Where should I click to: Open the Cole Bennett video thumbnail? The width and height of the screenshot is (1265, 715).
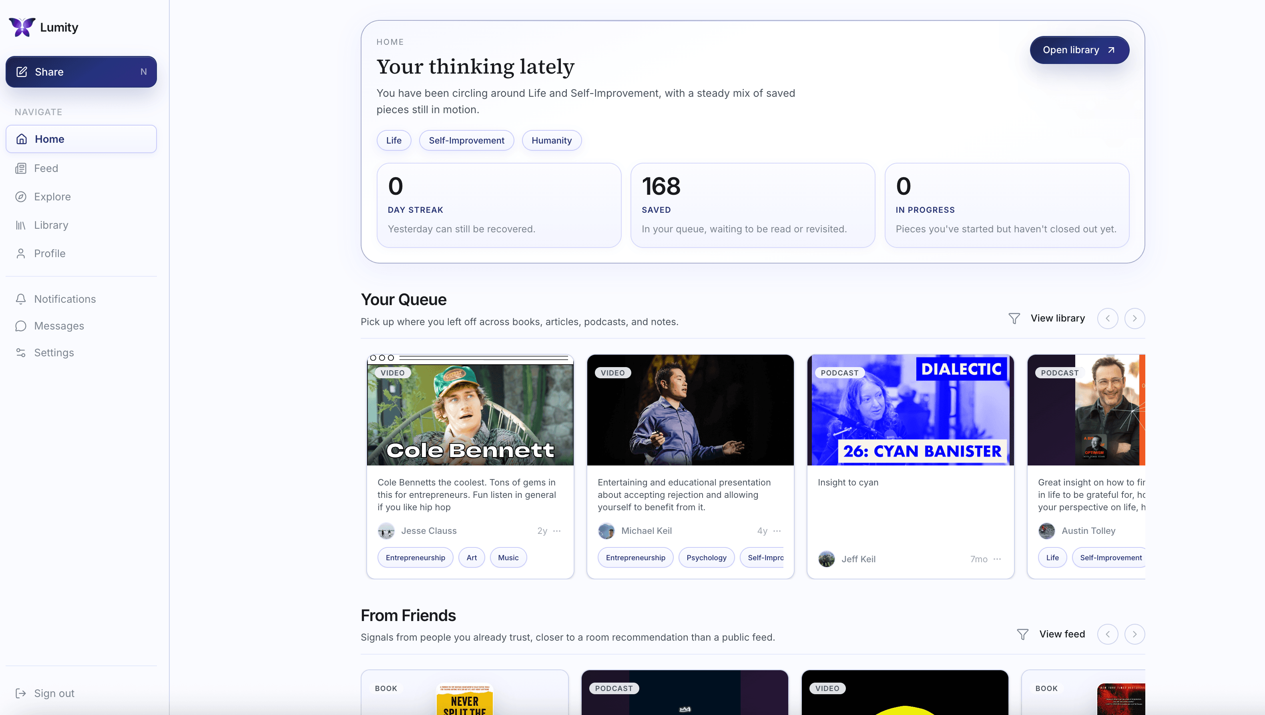tap(470, 410)
